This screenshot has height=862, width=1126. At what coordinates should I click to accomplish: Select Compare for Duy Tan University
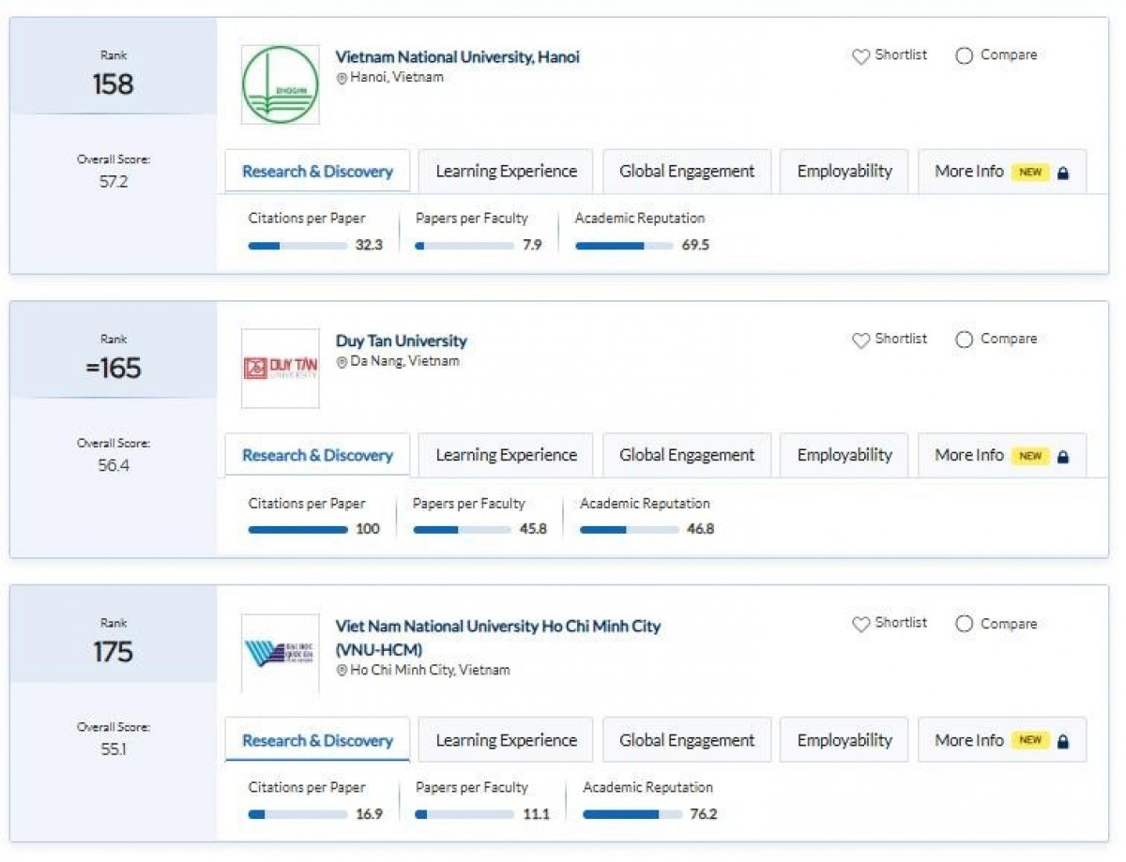tap(964, 340)
